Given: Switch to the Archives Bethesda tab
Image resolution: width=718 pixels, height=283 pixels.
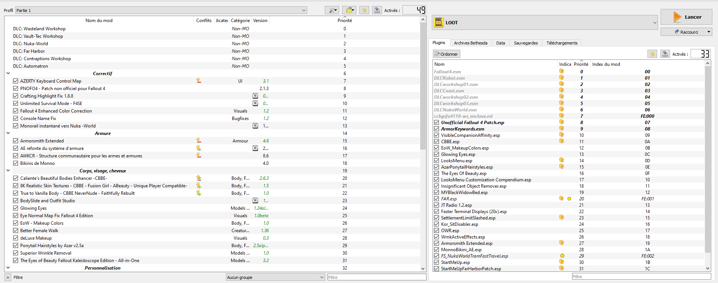Looking at the screenshot, I should coord(470,43).
